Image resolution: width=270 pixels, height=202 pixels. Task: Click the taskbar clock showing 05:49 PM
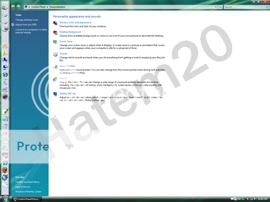point(263,199)
